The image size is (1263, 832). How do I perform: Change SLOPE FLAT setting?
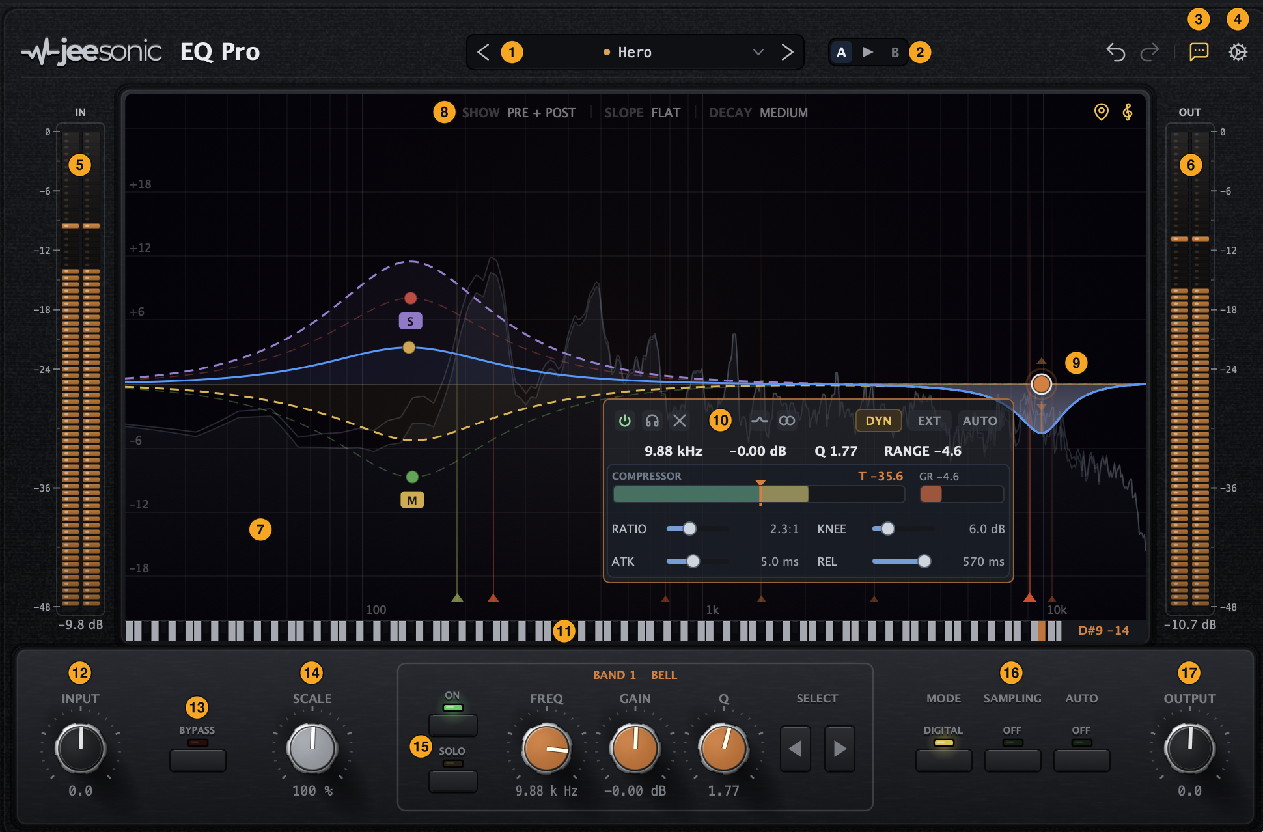642,113
